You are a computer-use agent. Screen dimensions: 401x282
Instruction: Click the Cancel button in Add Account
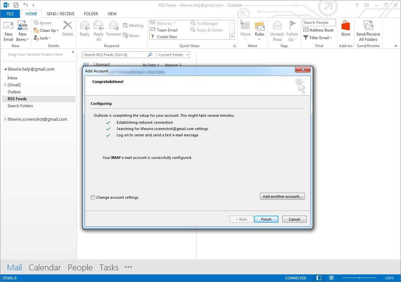[294, 219]
